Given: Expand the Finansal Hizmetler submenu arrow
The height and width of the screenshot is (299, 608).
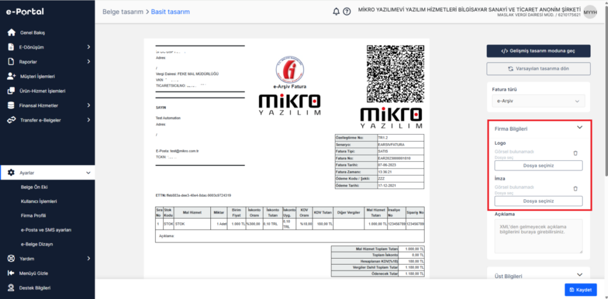Looking at the screenshot, I should click(x=89, y=106).
